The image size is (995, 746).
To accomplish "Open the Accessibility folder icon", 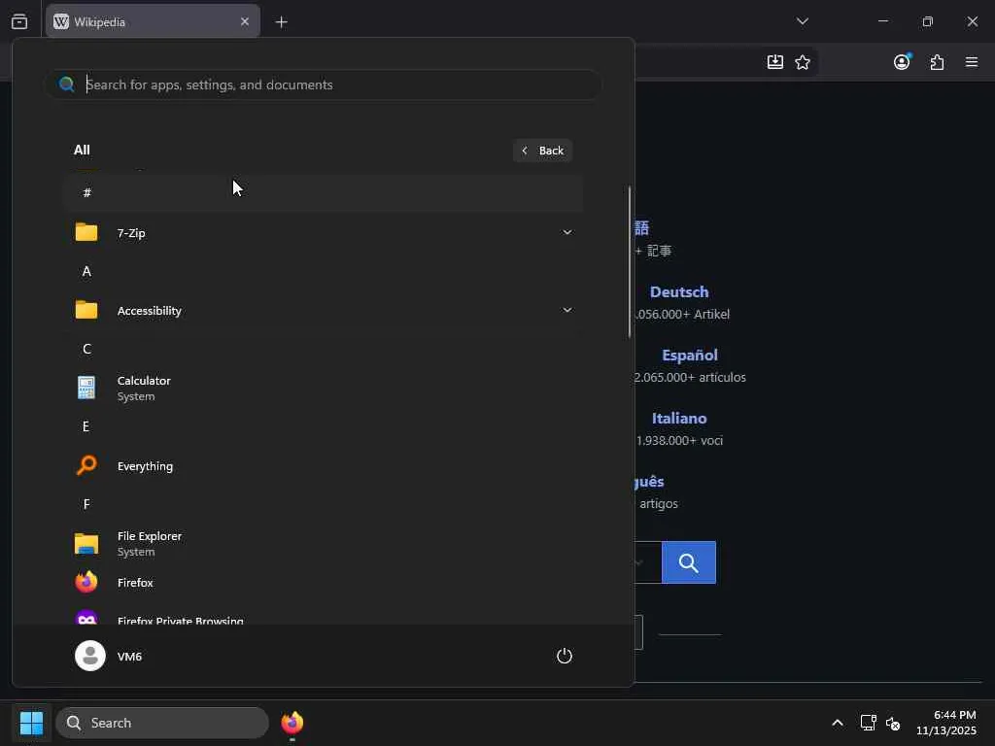I will 86,310.
